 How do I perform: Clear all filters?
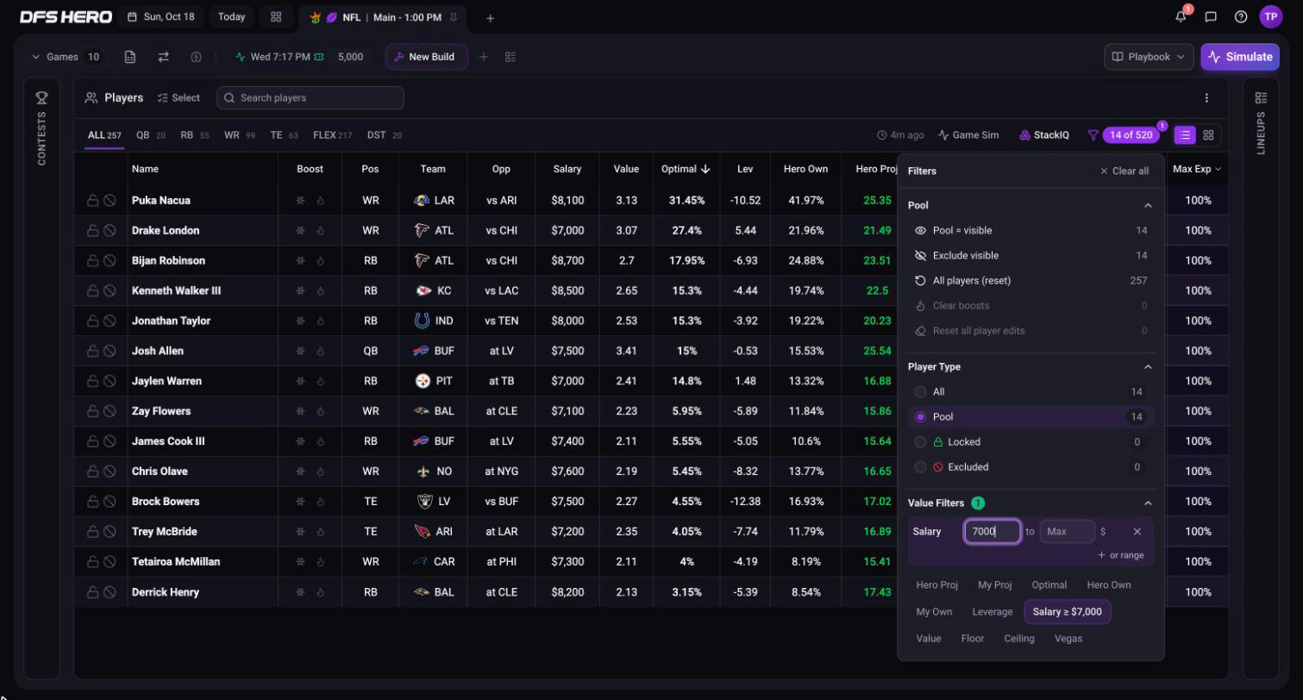(x=1124, y=171)
